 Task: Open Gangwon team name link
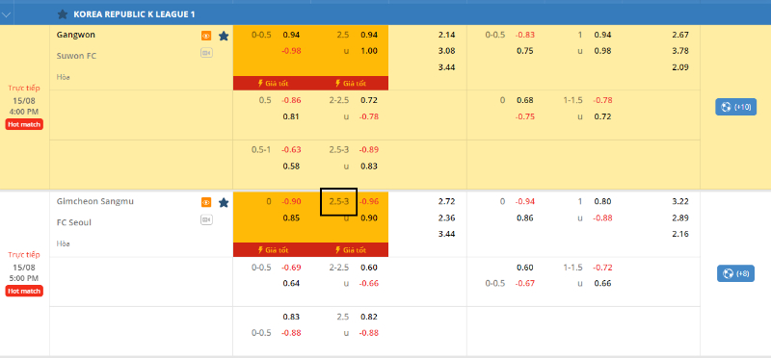point(76,35)
